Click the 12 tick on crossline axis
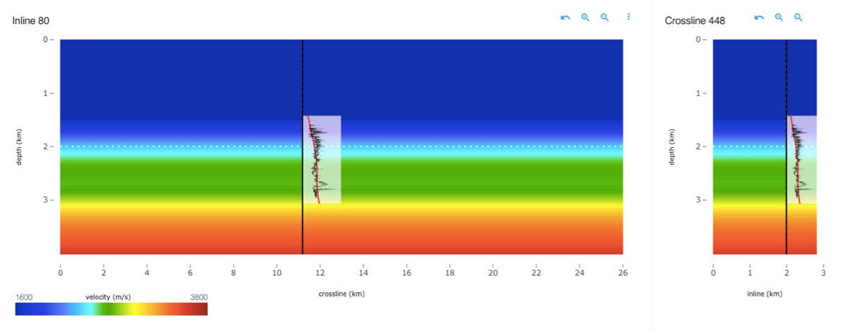Viewport: 845px width, 331px height. coord(320,273)
